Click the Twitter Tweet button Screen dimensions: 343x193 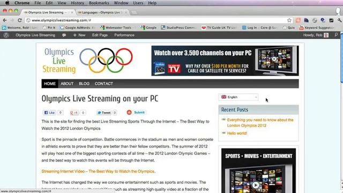point(104,113)
